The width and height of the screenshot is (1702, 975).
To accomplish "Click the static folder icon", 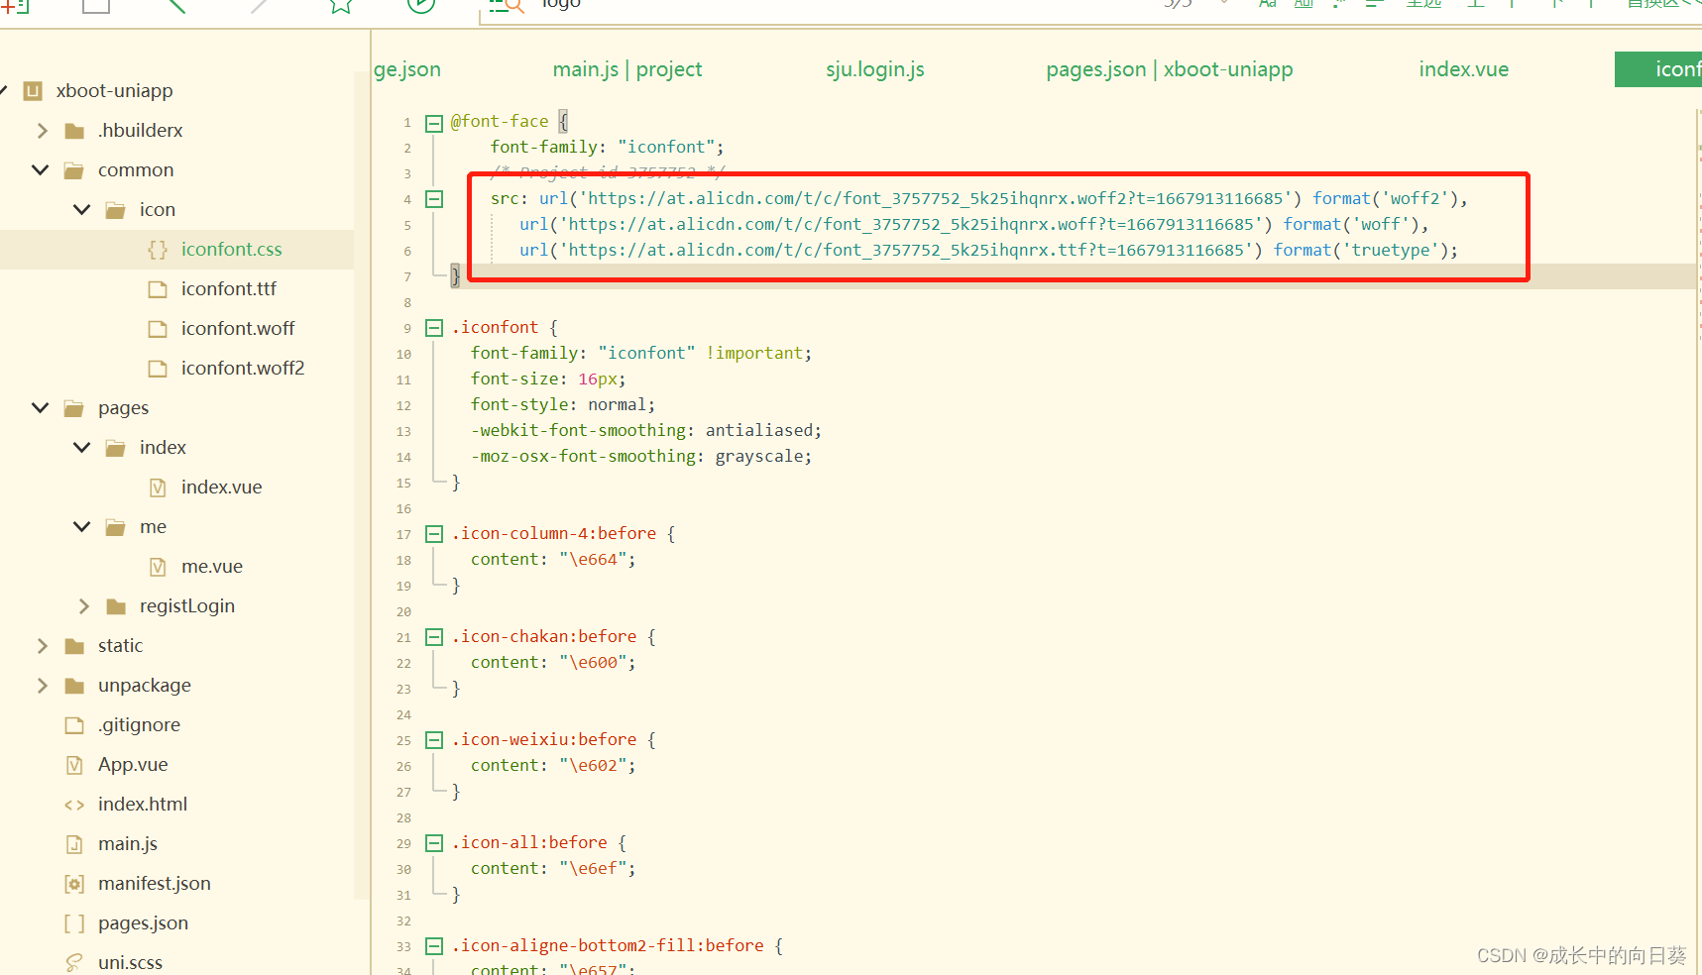I will 74,646.
